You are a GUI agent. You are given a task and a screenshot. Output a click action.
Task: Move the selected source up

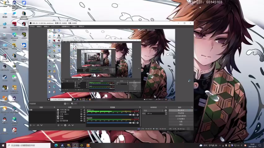[x=69, y=125]
